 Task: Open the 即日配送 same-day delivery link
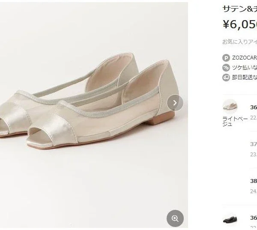245,78
